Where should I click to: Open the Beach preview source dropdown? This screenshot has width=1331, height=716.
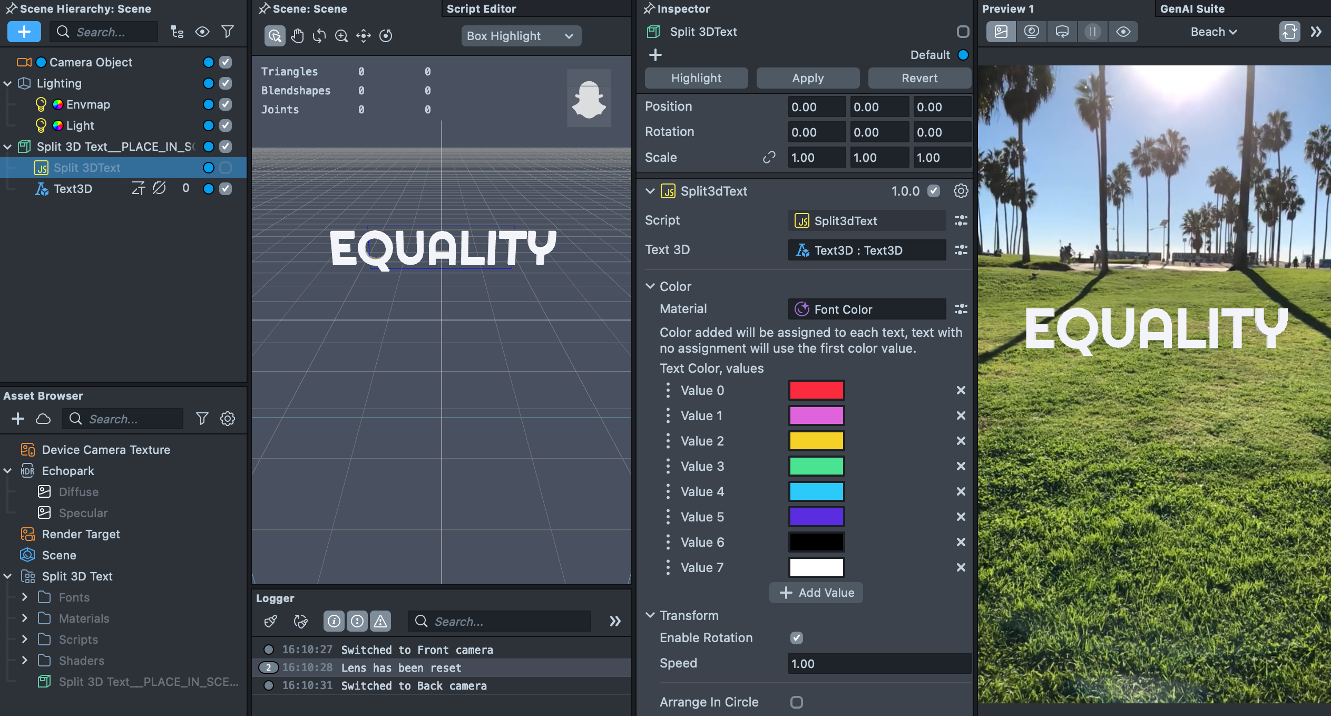pos(1213,32)
